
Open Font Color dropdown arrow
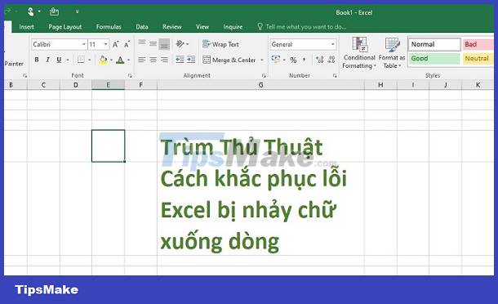click(x=129, y=60)
